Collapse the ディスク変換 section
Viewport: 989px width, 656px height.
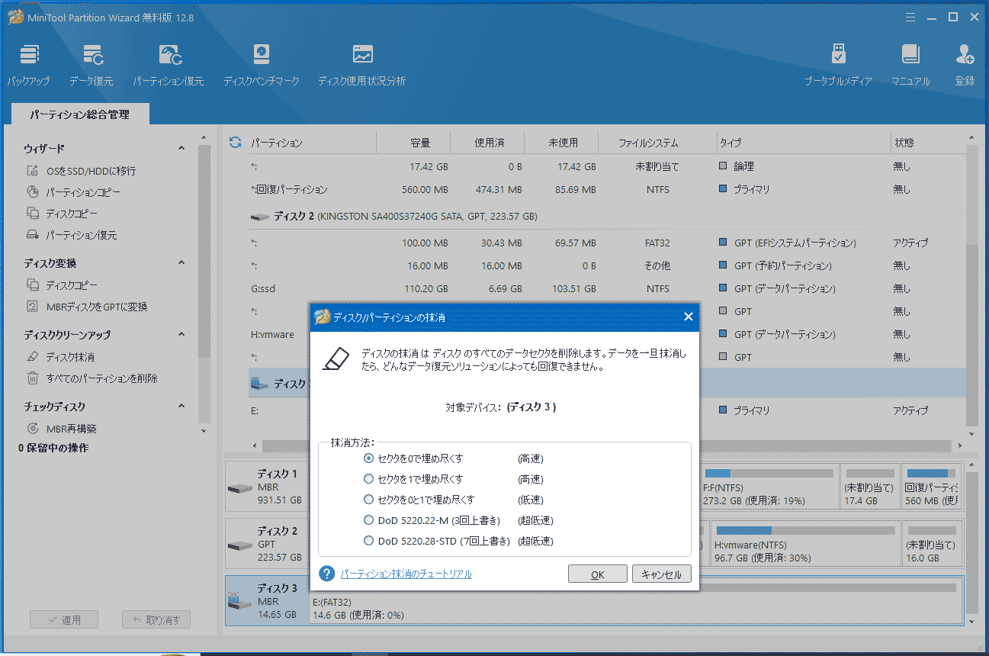[x=181, y=263]
